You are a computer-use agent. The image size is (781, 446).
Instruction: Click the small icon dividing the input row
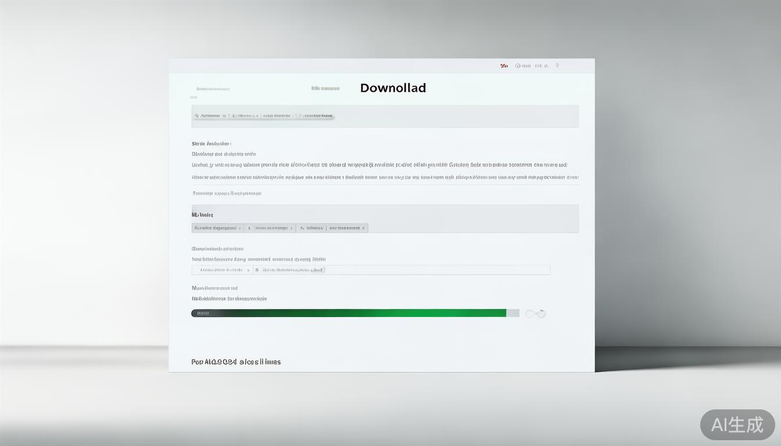pos(257,270)
